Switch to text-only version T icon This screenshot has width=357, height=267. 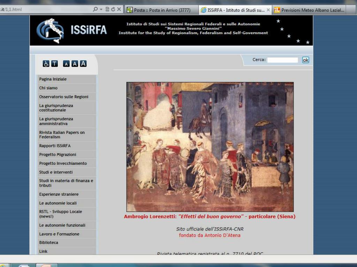54,64
